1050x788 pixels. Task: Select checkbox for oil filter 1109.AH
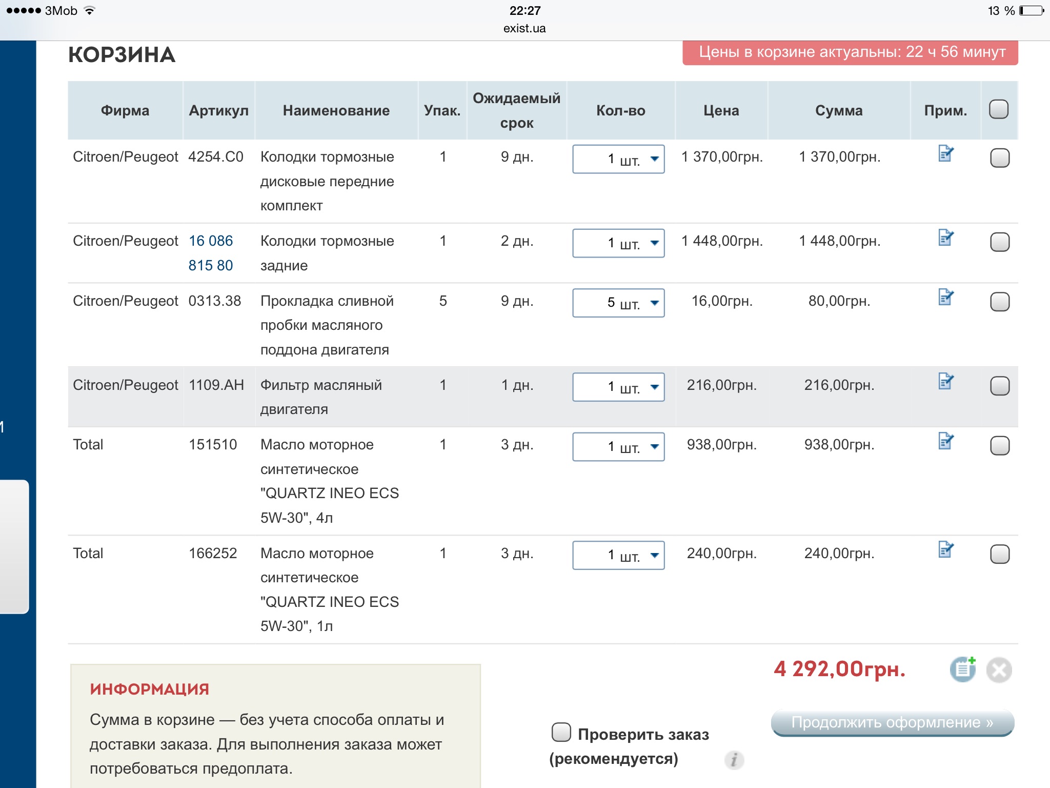pos(999,386)
